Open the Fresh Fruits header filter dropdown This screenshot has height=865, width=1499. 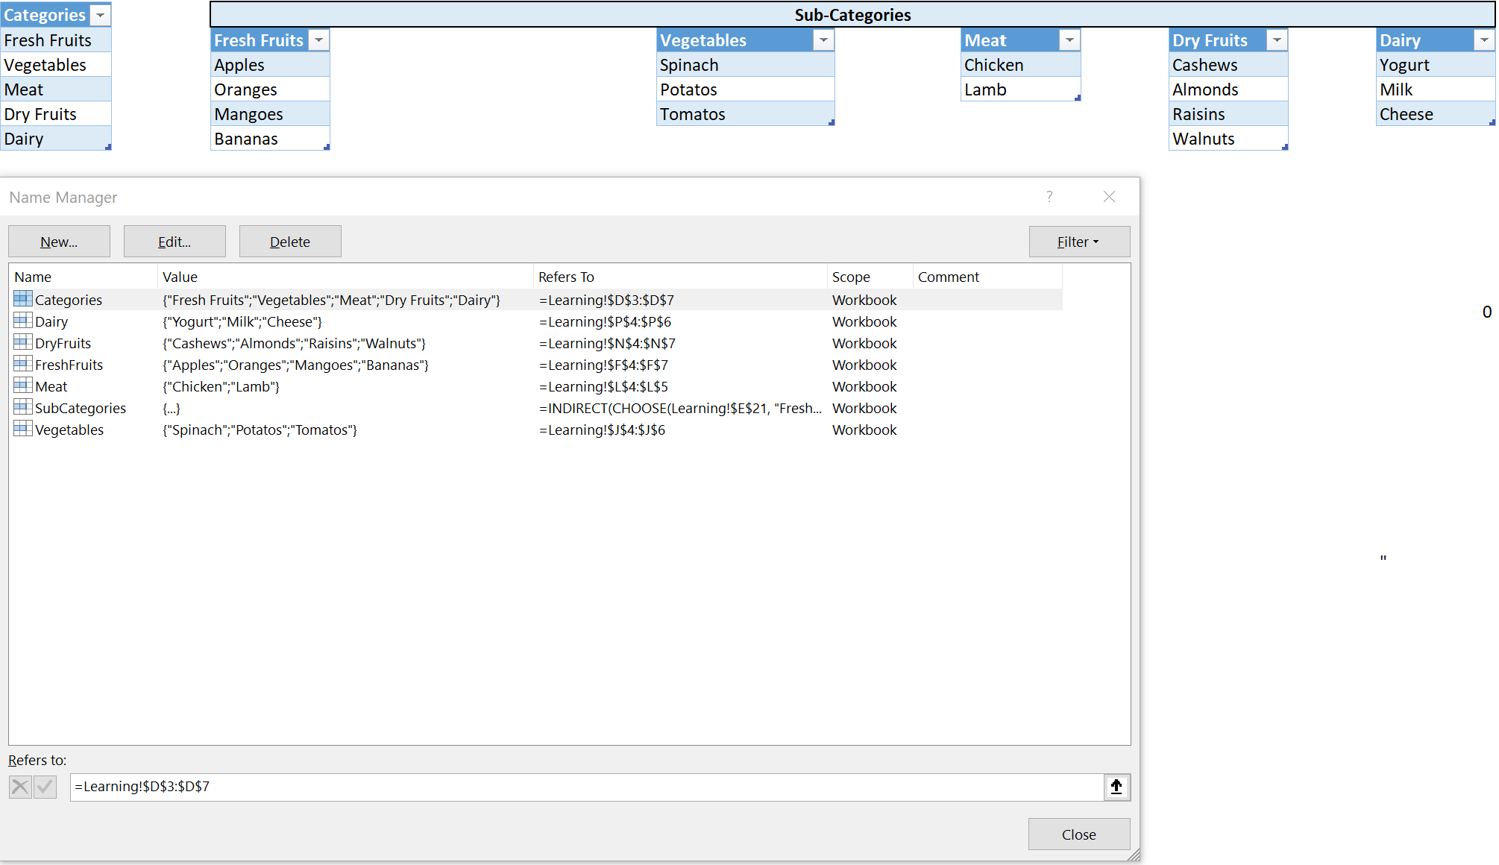point(319,40)
